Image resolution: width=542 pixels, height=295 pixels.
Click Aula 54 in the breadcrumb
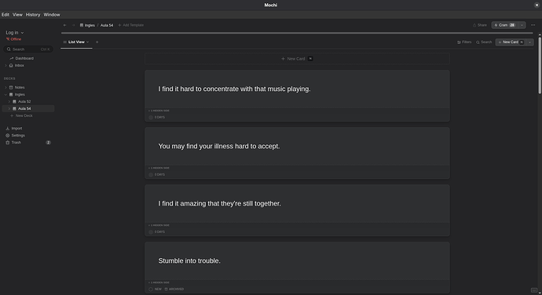tap(107, 25)
